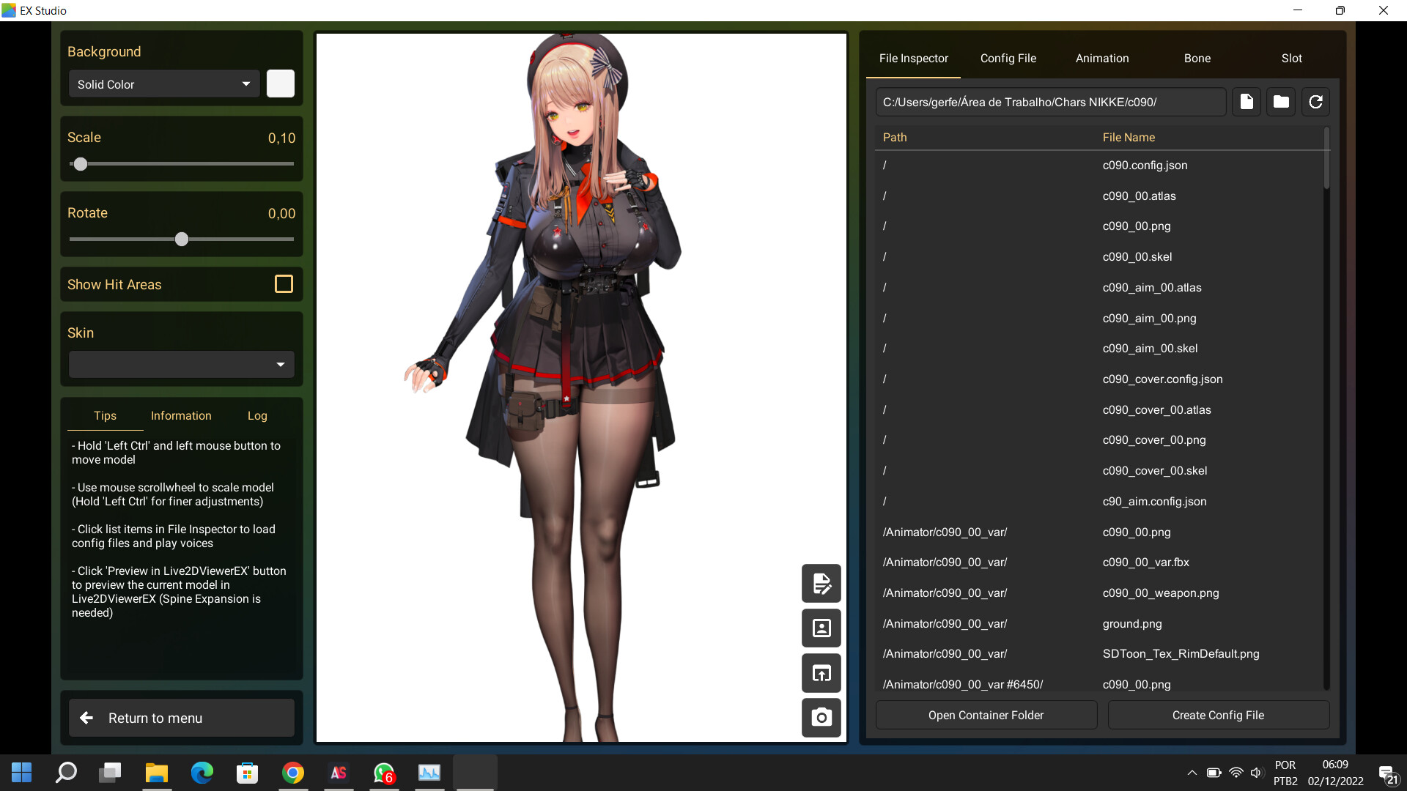
Task: Open File Explorer from the taskbar
Action: pyautogui.click(x=156, y=772)
